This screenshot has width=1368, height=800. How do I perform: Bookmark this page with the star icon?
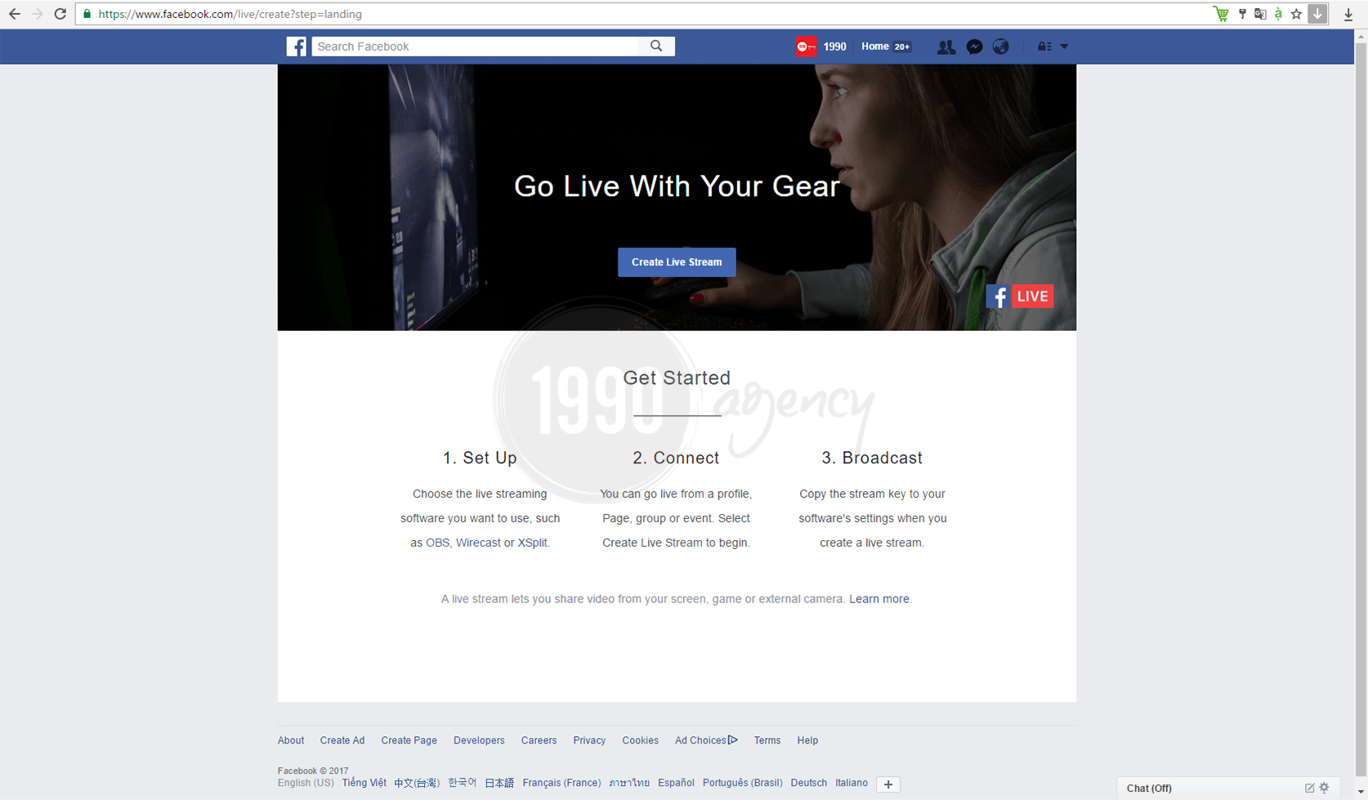[1296, 14]
